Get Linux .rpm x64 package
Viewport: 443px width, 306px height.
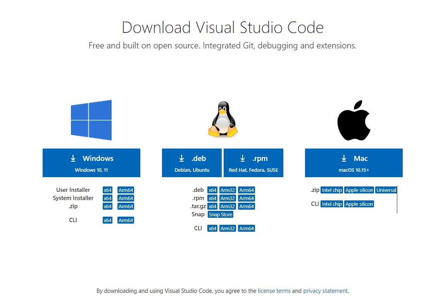click(212, 198)
